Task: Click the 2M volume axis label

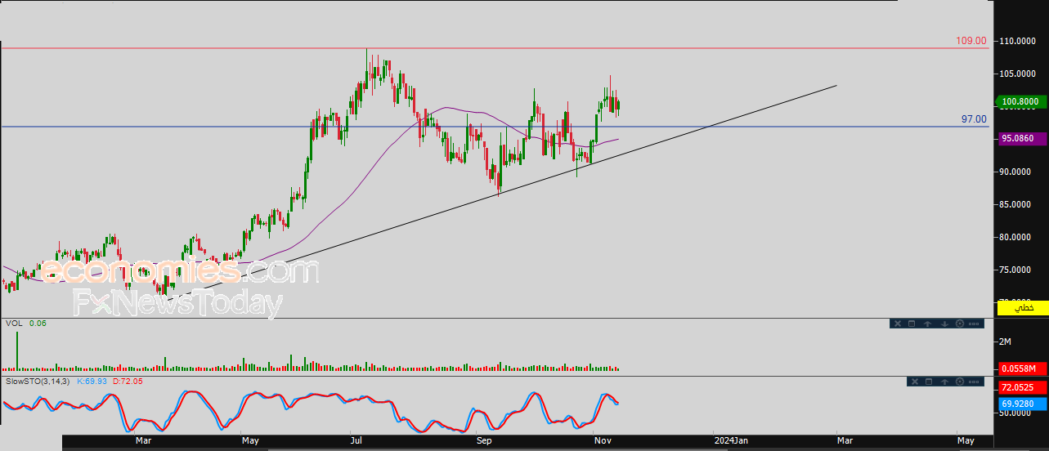Action: point(1005,342)
